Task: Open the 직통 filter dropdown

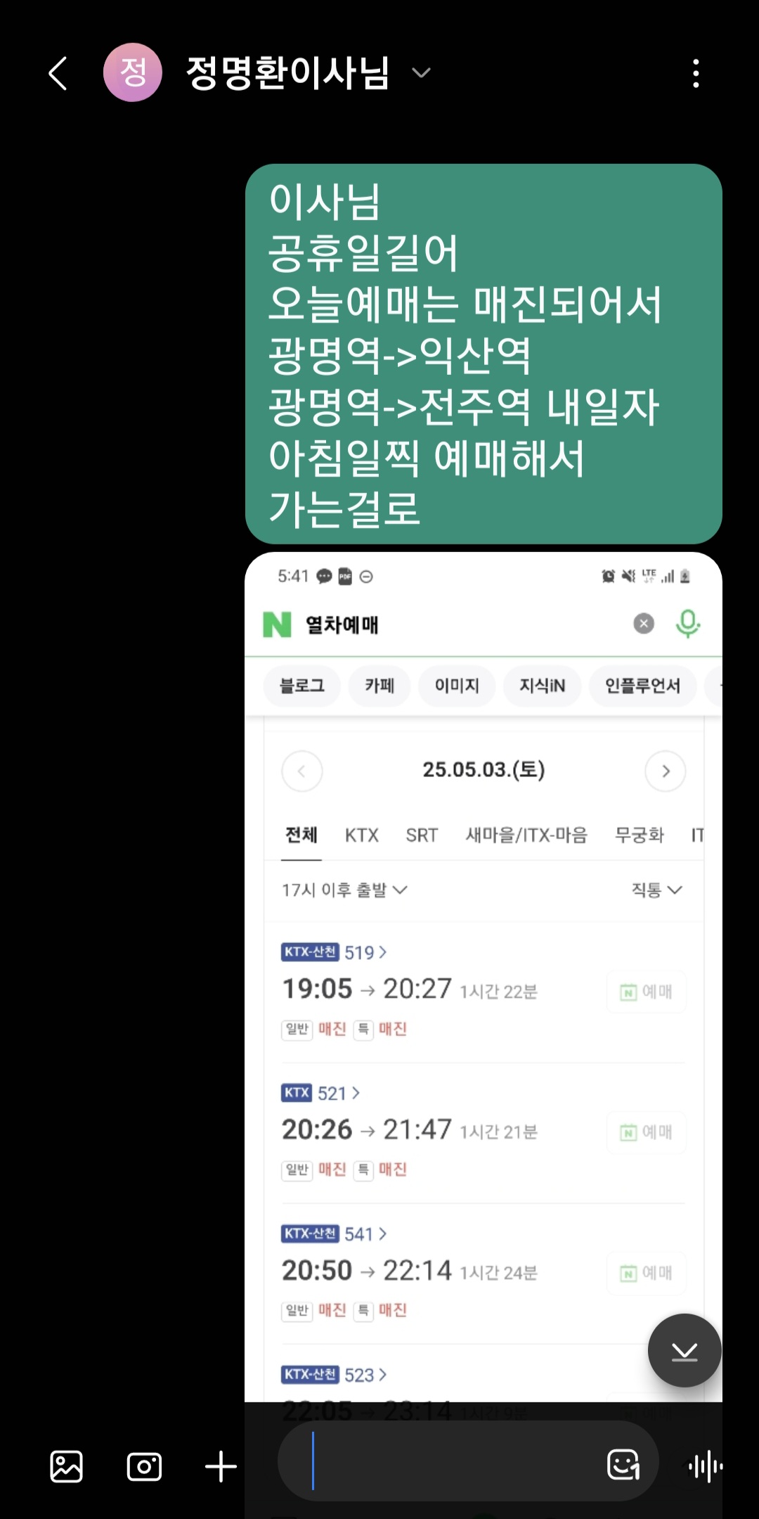Action: click(x=656, y=890)
